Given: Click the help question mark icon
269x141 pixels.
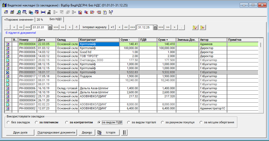Looking at the screenshot, I should [105, 12].
